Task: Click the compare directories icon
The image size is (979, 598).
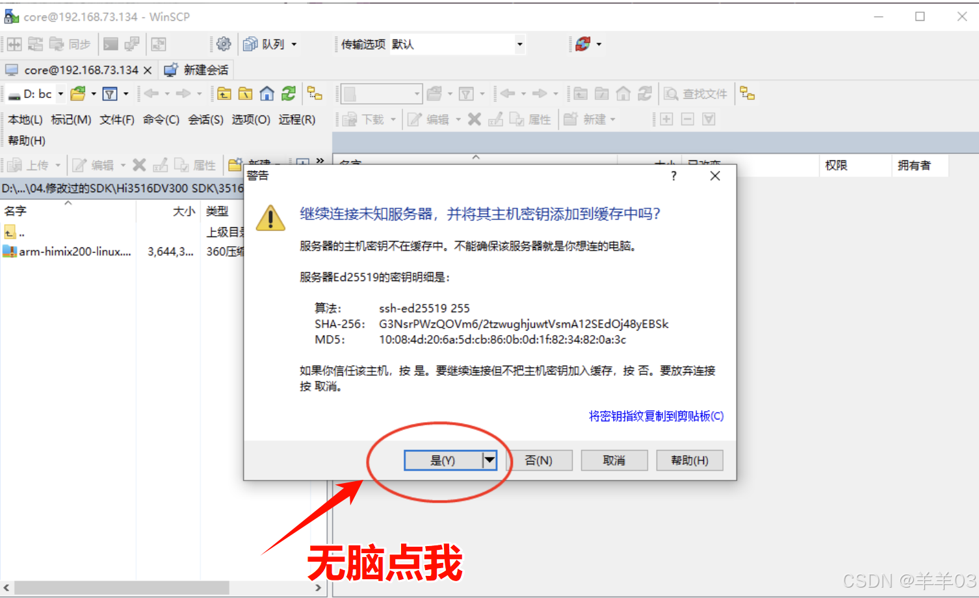Action: point(14,44)
